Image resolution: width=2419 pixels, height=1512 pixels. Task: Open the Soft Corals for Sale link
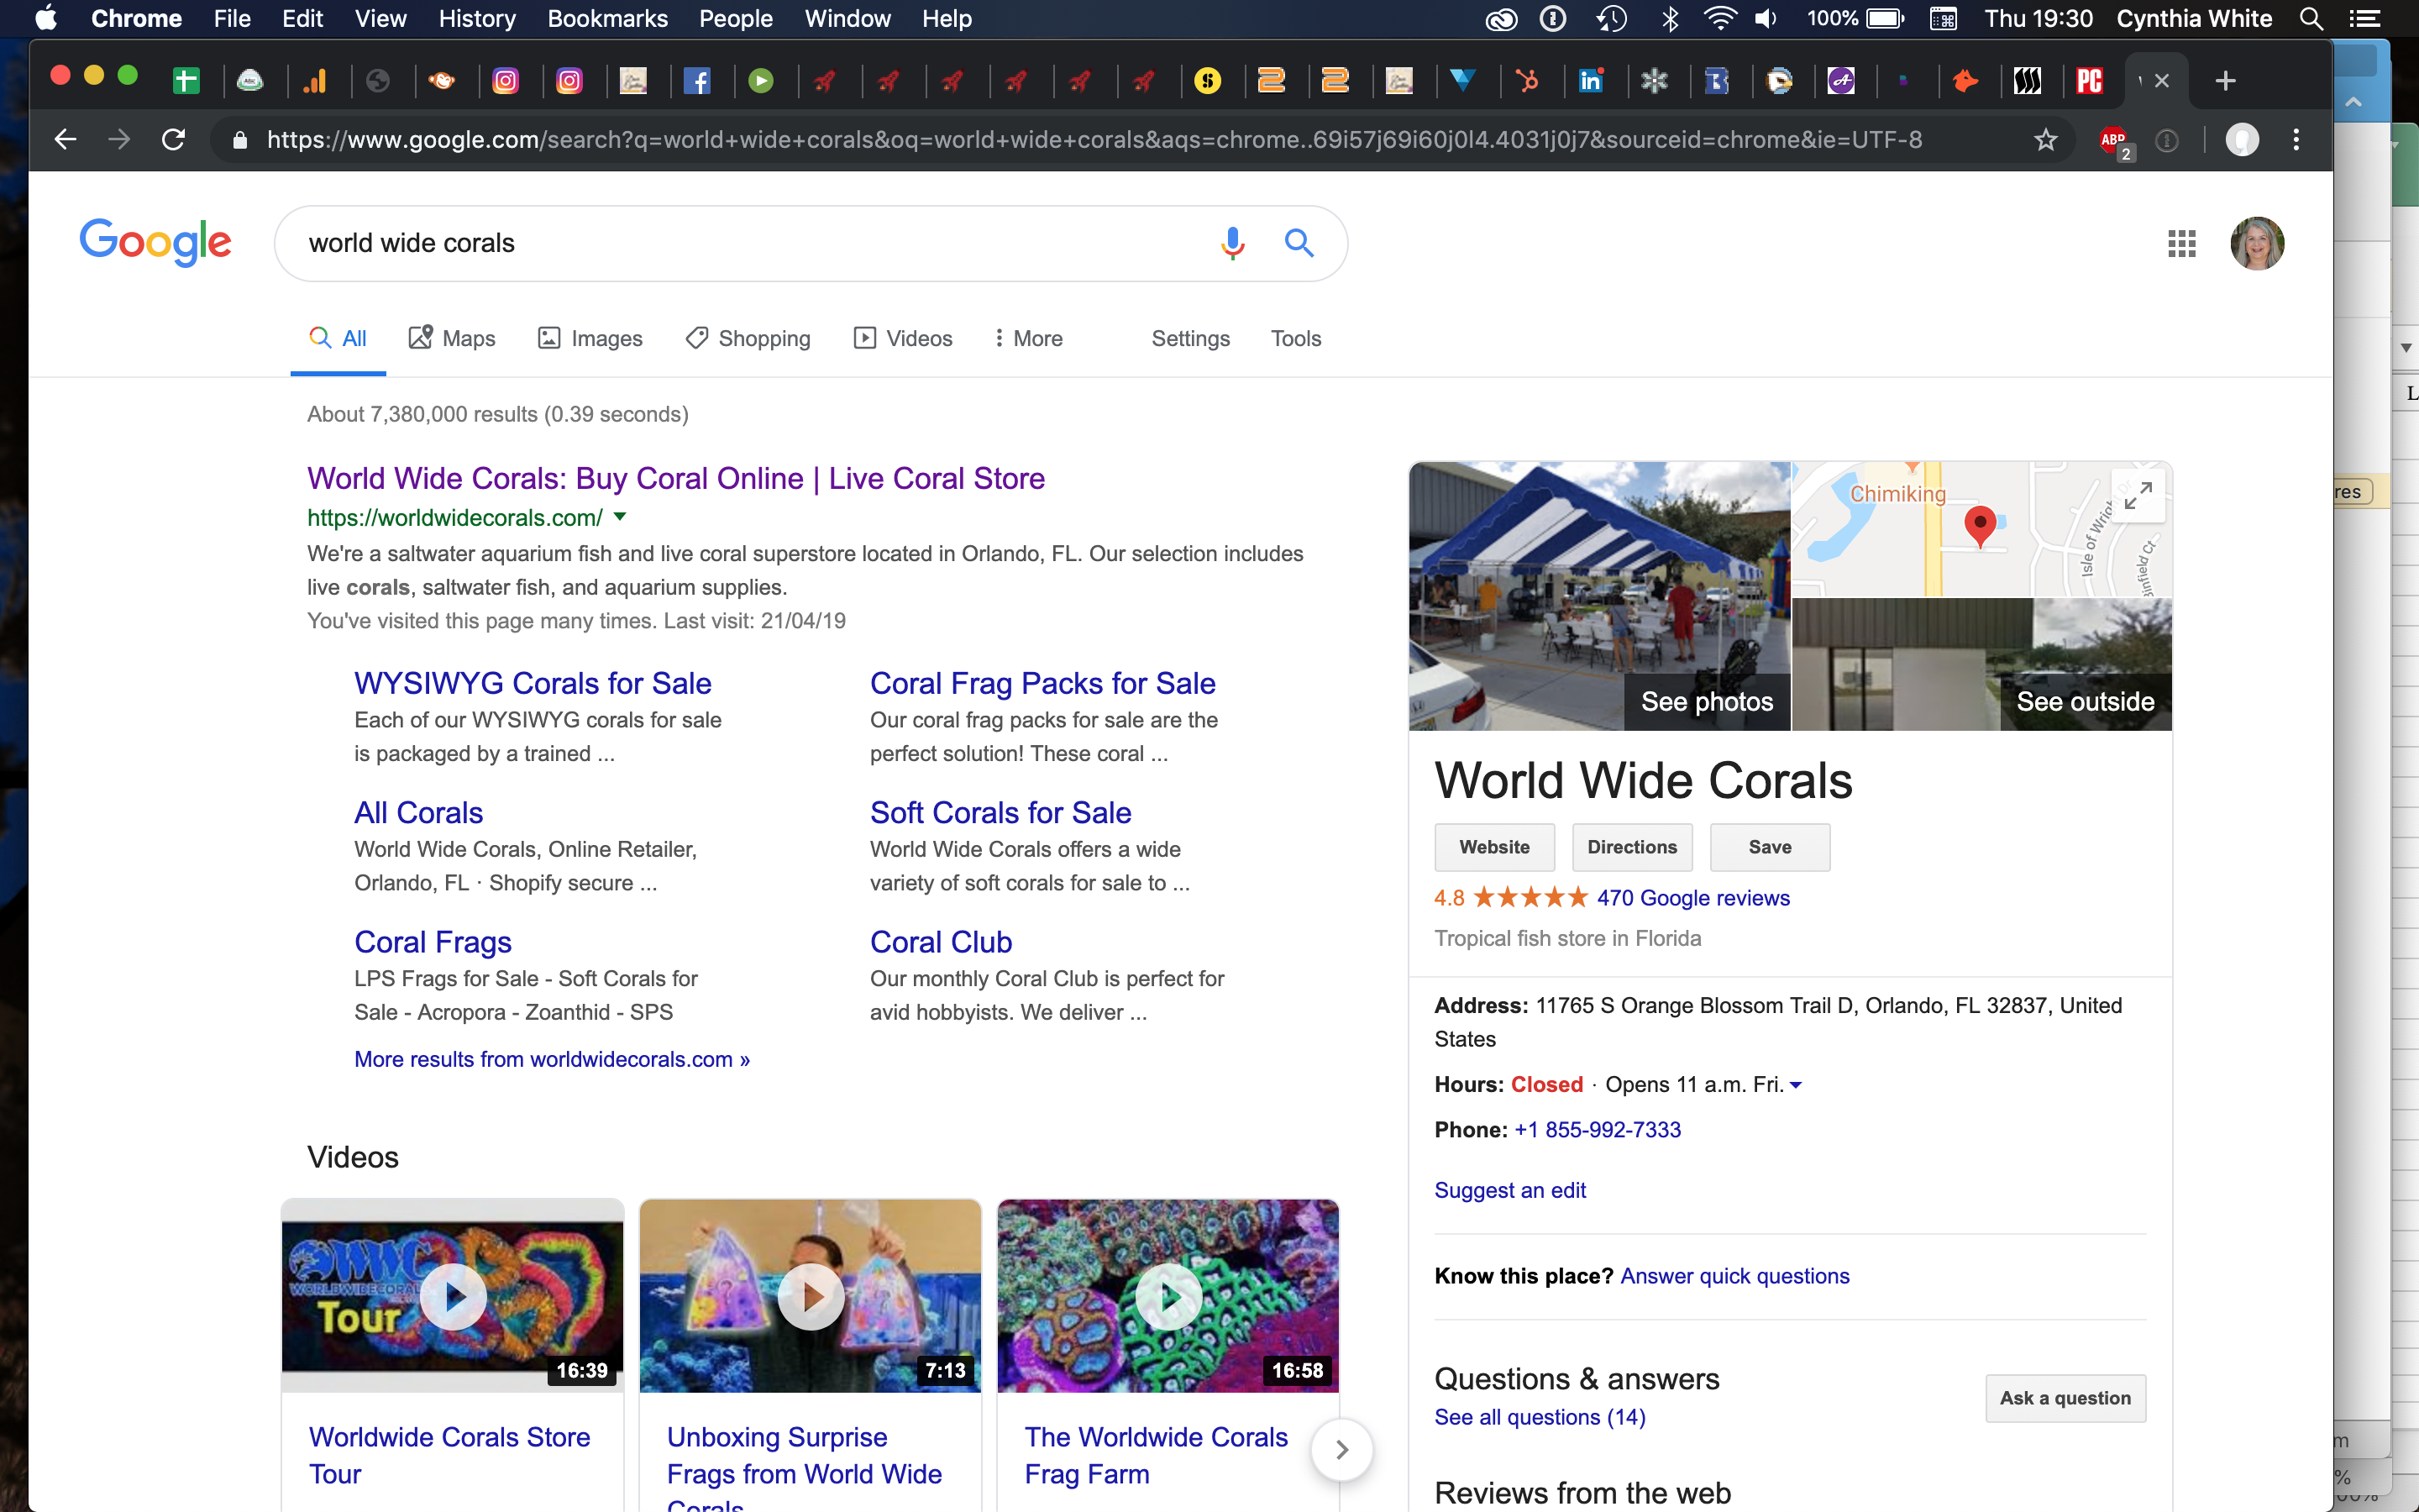pos(1000,812)
